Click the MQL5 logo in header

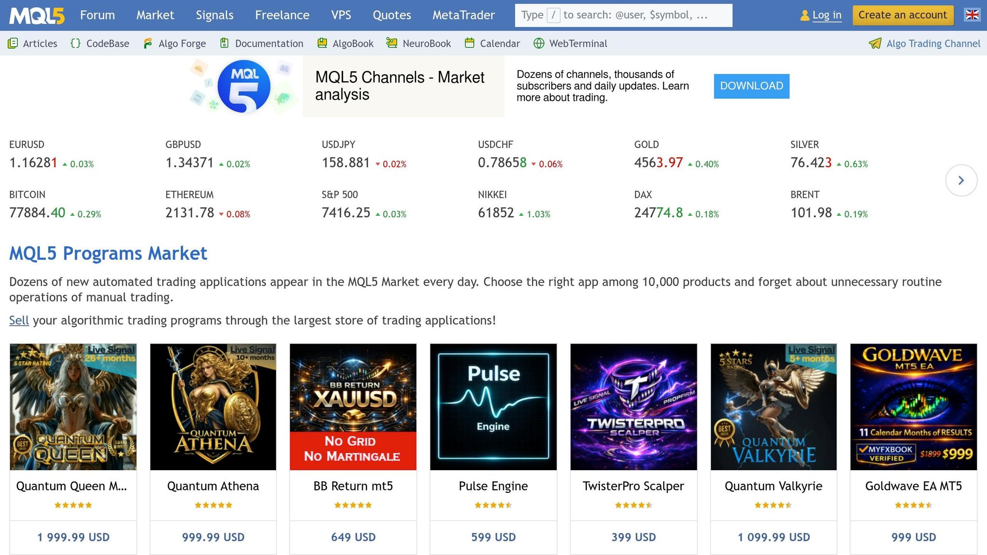37,15
